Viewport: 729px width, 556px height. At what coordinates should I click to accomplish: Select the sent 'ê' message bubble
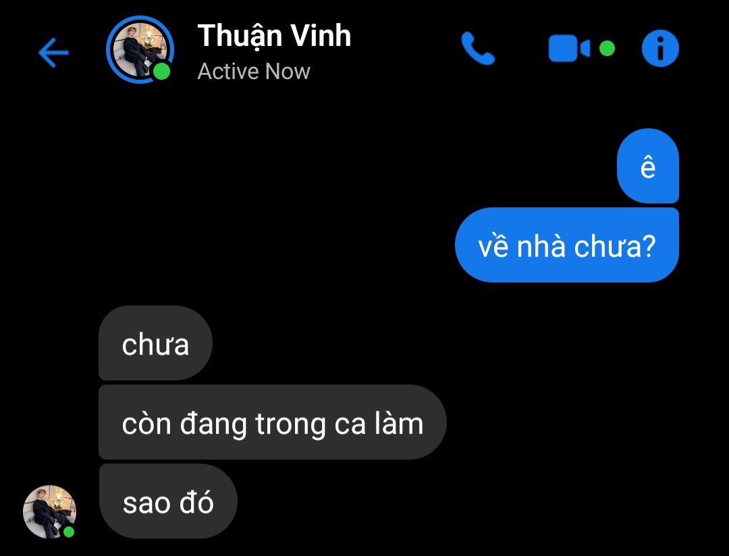[647, 166]
